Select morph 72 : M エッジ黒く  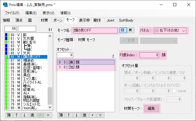pyautogui.click(x=26, y=78)
